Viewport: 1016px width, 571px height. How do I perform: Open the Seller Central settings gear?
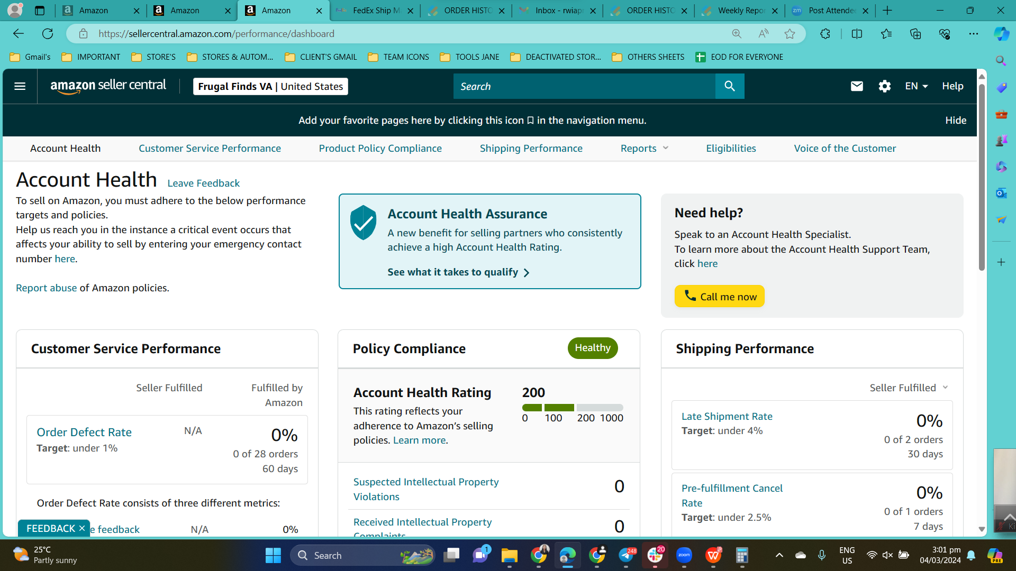click(884, 86)
